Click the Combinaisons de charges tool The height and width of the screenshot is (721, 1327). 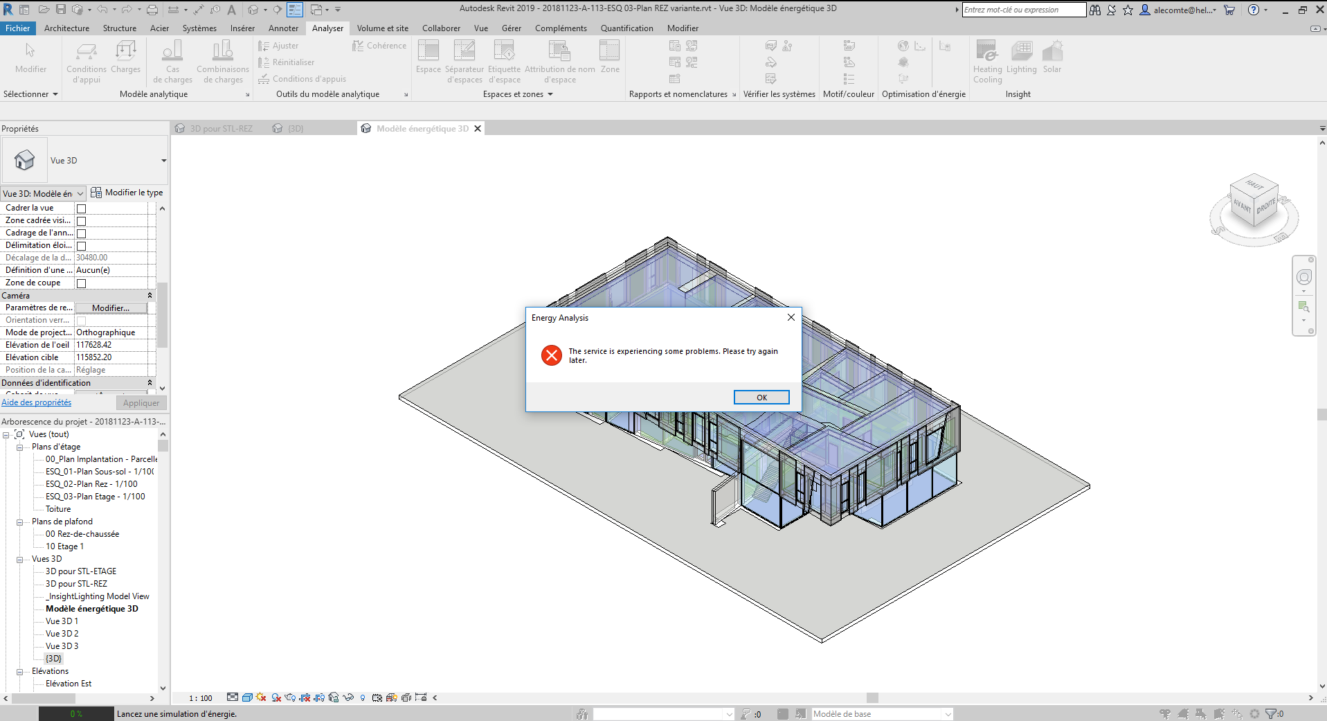(x=223, y=62)
